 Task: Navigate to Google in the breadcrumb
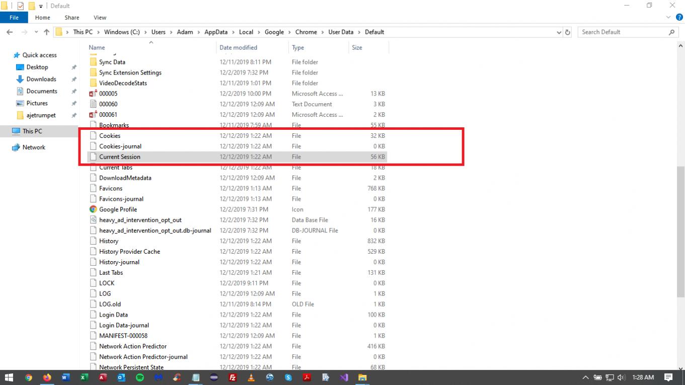click(x=274, y=32)
